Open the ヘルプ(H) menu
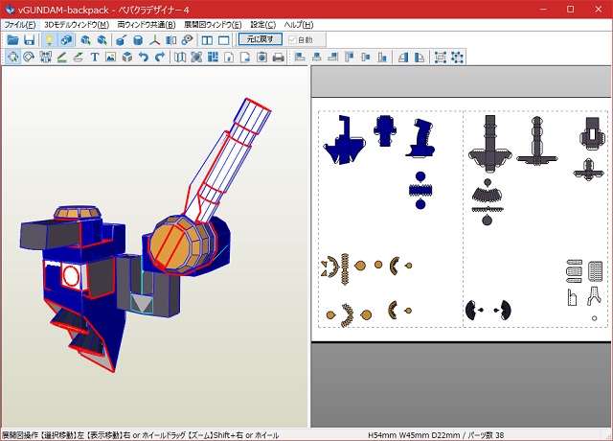This screenshot has width=613, height=441. 299,25
